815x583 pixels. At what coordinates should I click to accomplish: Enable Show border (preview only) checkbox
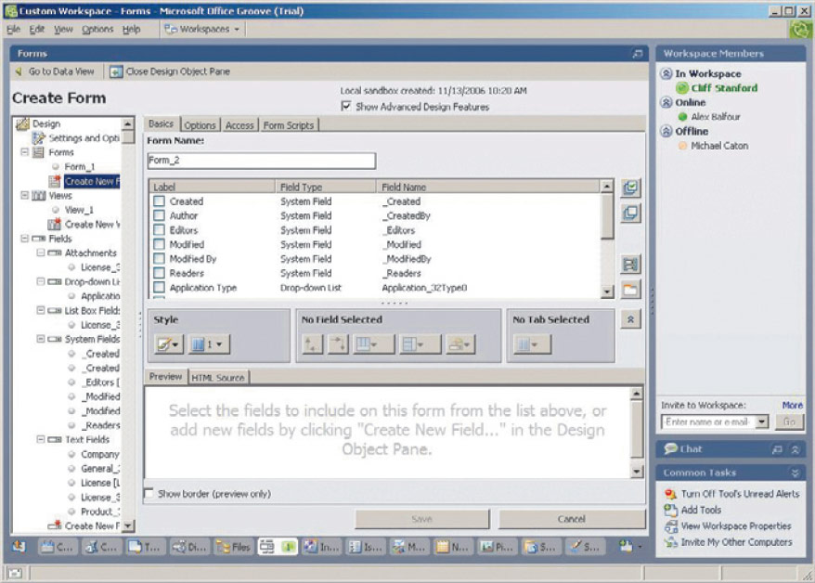(149, 494)
